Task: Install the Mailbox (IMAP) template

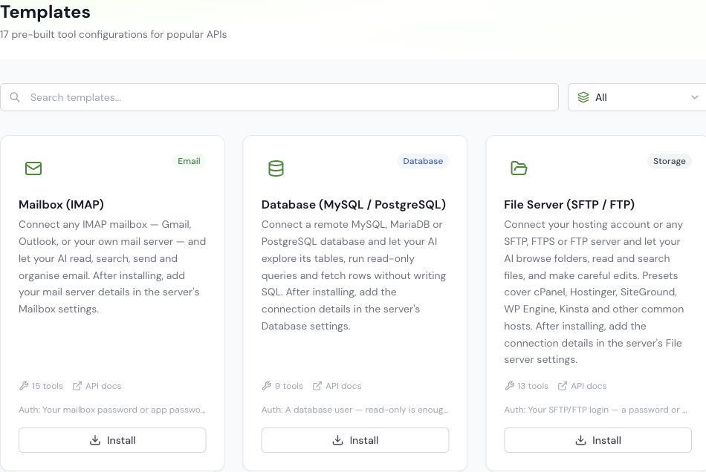Action: pos(112,440)
